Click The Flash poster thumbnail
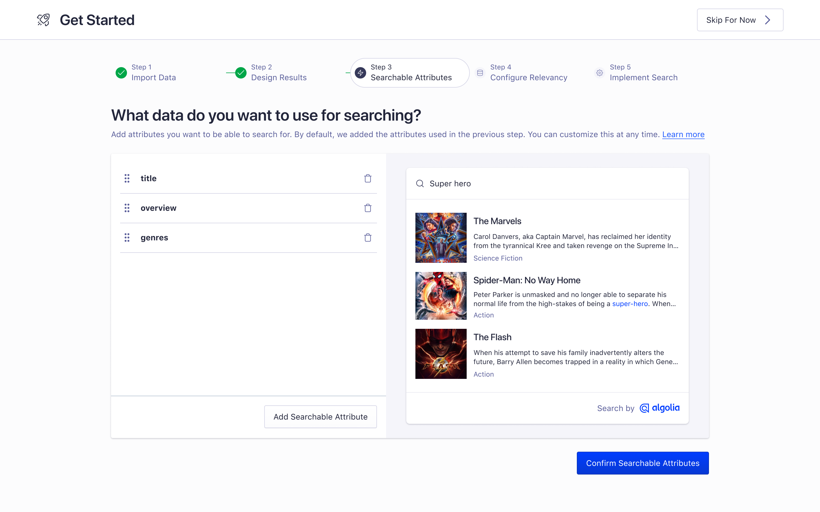 click(441, 354)
